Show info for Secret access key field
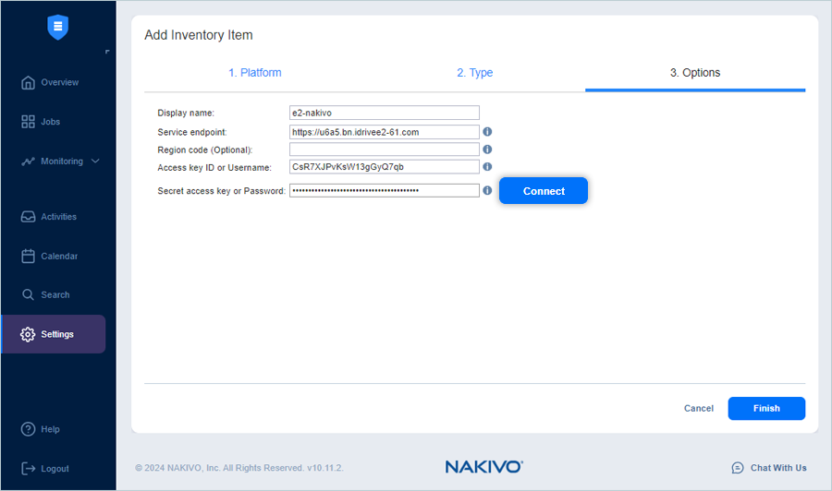The width and height of the screenshot is (832, 491). [487, 190]
